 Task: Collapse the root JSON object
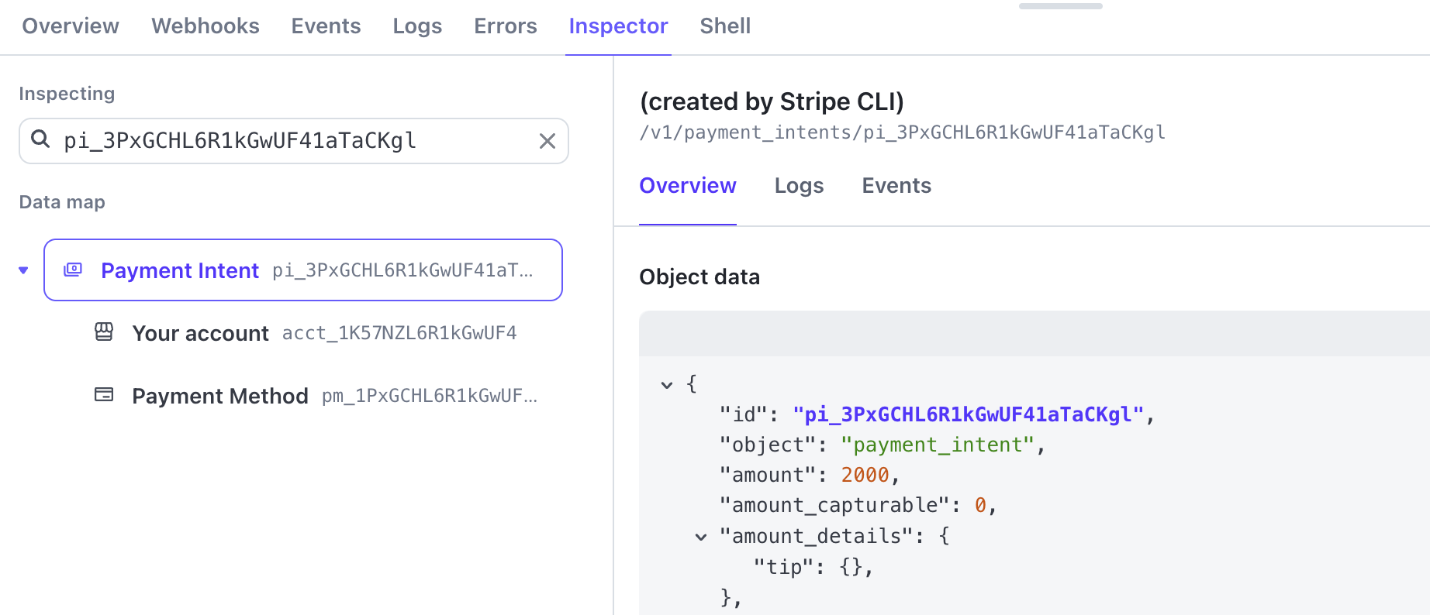[667, 384]
